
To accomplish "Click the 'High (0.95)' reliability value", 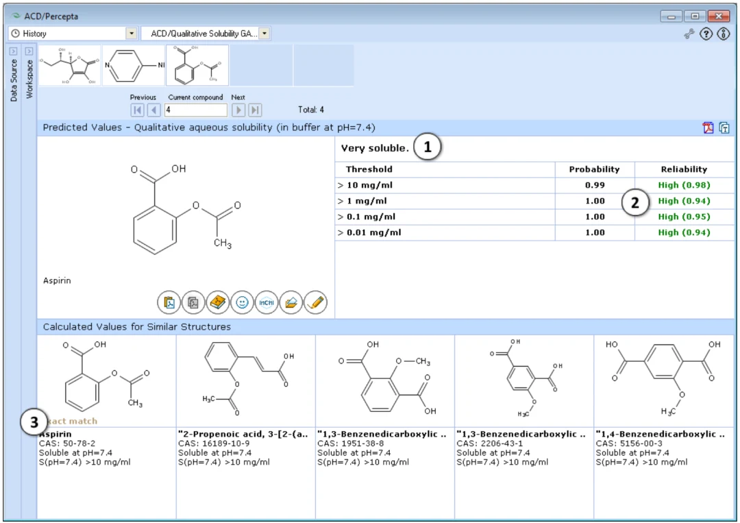I will click(684, 217).
